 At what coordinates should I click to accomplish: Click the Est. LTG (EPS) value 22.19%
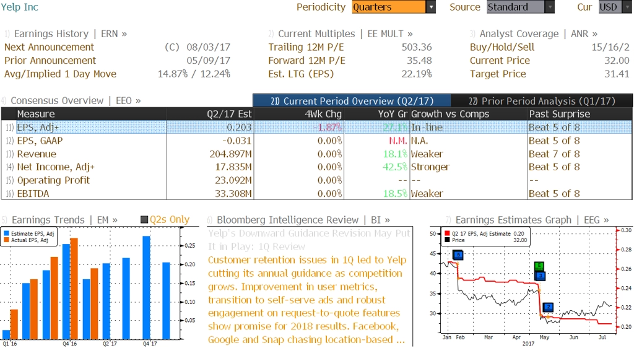(x=417, y=74)
